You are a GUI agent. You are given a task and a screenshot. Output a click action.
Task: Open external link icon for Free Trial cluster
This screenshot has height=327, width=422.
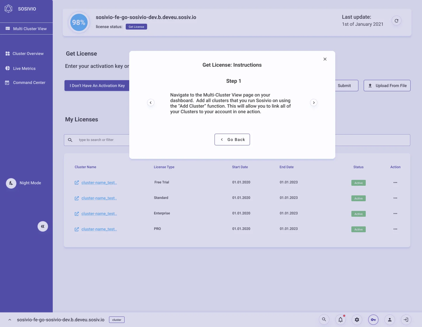point(77,183)
